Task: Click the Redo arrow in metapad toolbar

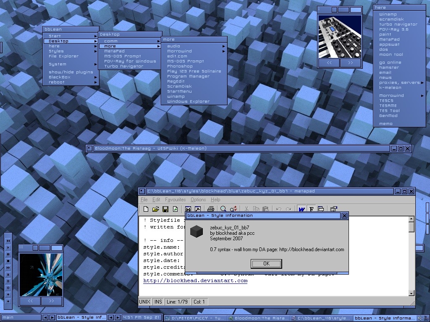Action: tap(288, 209)
